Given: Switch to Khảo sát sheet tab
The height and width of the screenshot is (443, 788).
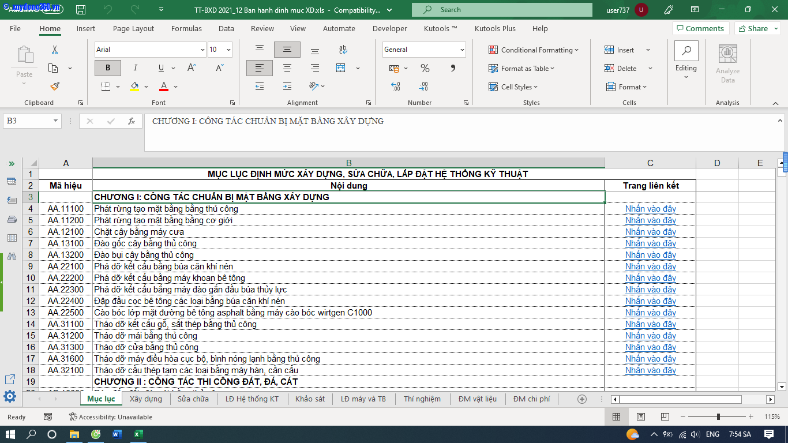Looking at the screenshot, I should (310, 399).
